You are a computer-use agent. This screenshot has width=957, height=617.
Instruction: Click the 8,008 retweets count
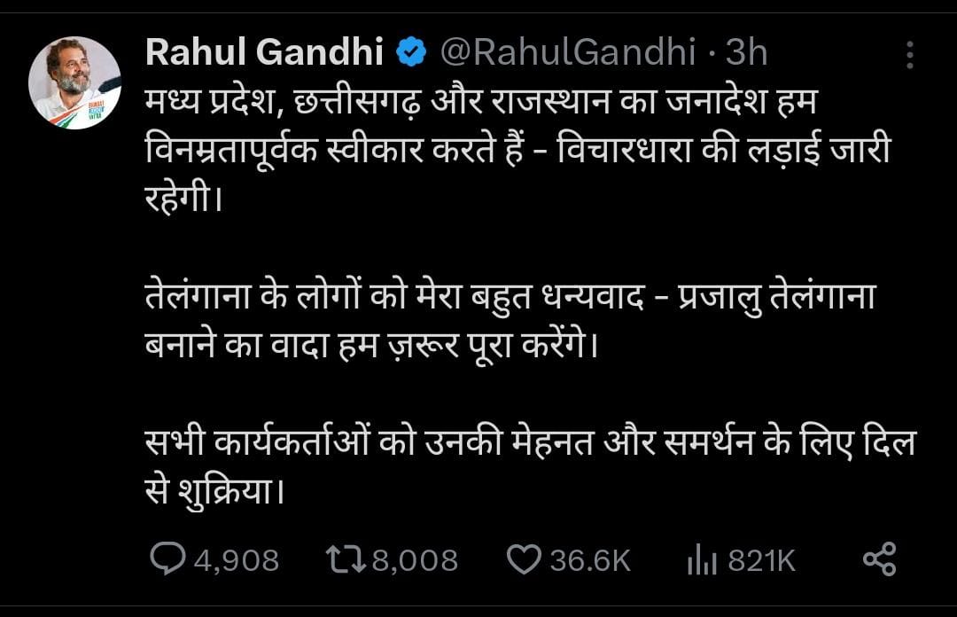click(415, 560)
